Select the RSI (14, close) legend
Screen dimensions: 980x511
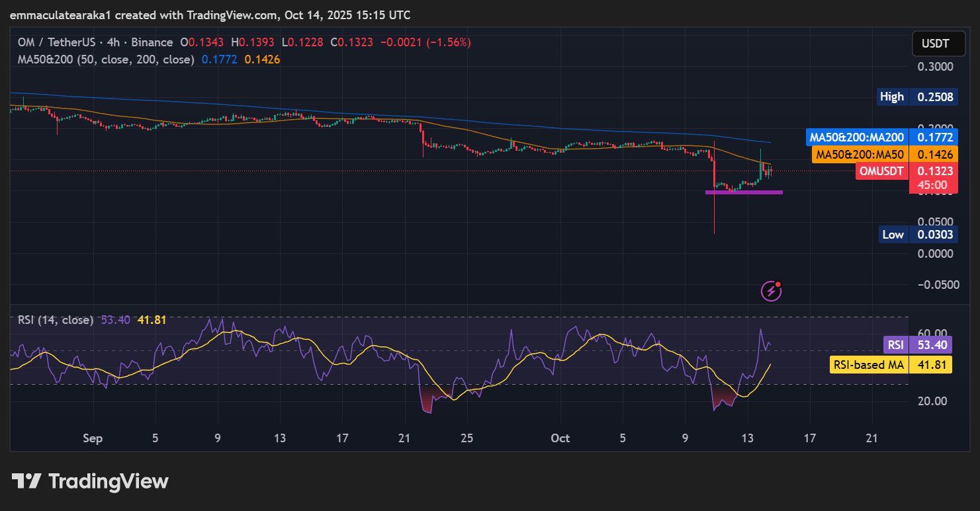coord(56,320)
